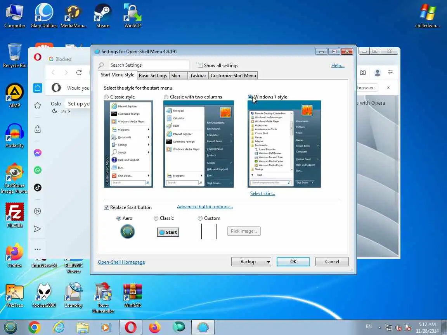Choose the Classic start button style
Image resolution: width=447 pixels, height=335 pixels.
tap(156, 218)
